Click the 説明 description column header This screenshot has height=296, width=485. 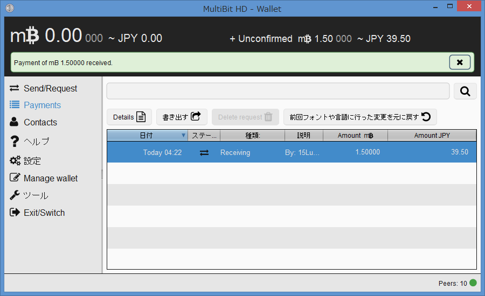pos(304,135)
